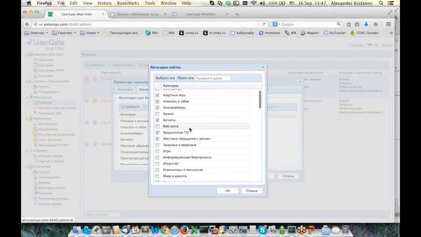Uncheck the Азартные игры category
The width and height of the screenshot is (421, 237).
click(157, 95)
